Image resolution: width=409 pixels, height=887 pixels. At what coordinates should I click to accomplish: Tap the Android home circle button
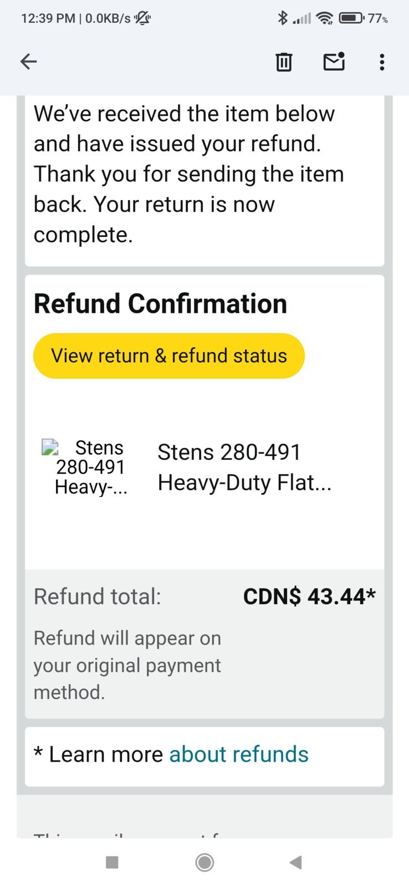point(204,862)
